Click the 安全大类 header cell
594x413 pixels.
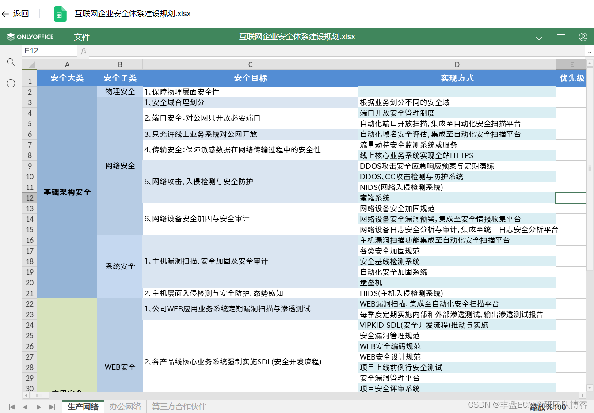(67, 78)
